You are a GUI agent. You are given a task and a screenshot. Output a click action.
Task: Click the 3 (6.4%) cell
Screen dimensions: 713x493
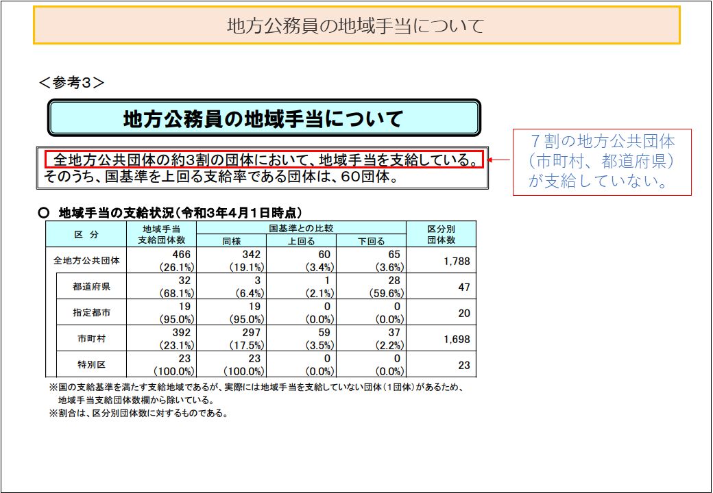point(232,286)
